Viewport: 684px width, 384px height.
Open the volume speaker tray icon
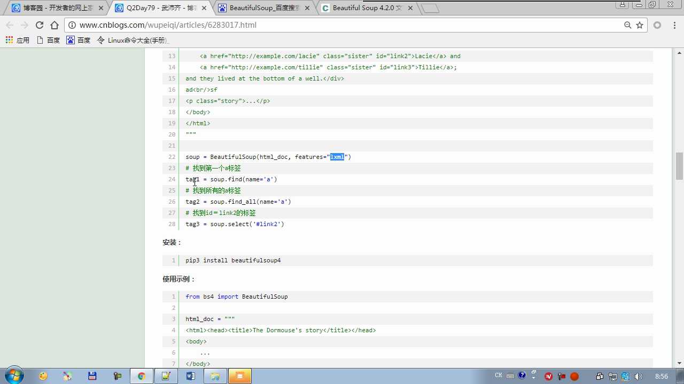[x=639, y=376]
